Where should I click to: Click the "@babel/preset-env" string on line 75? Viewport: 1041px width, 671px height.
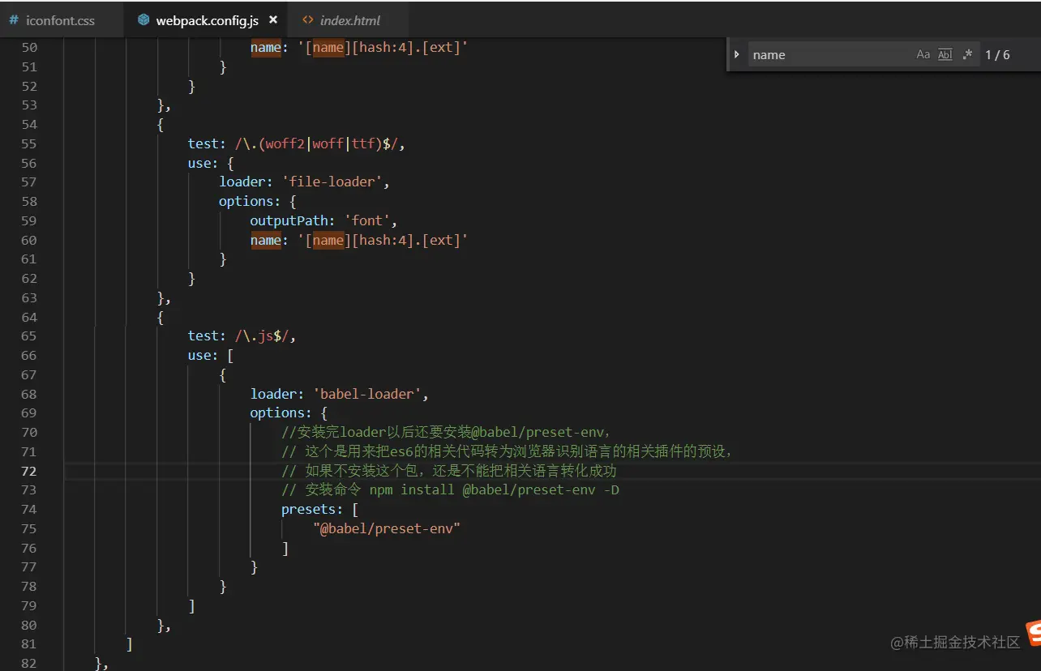(x=387, y=528)
